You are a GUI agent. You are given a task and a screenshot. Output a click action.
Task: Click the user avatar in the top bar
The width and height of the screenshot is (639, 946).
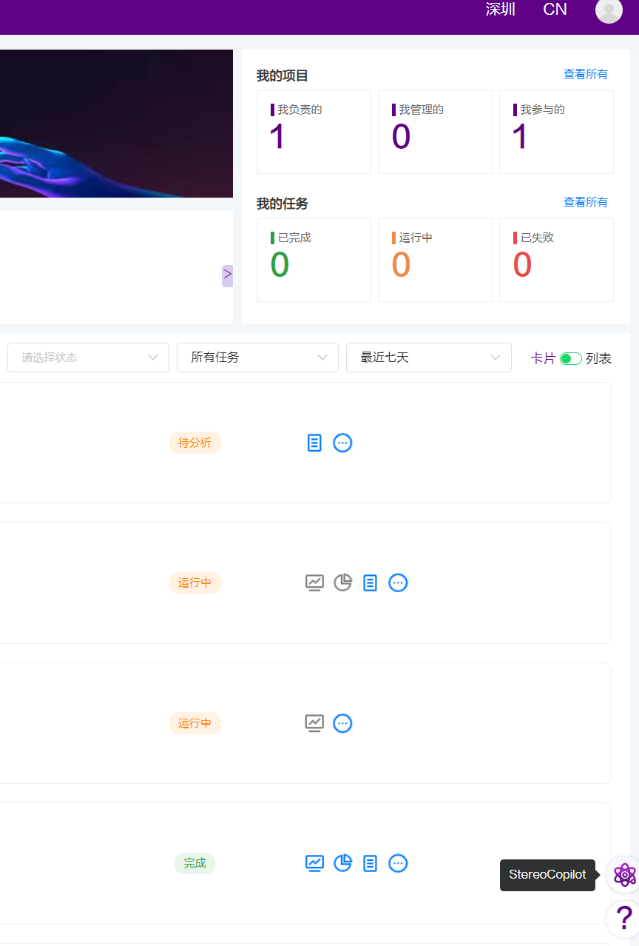(609, 10)
